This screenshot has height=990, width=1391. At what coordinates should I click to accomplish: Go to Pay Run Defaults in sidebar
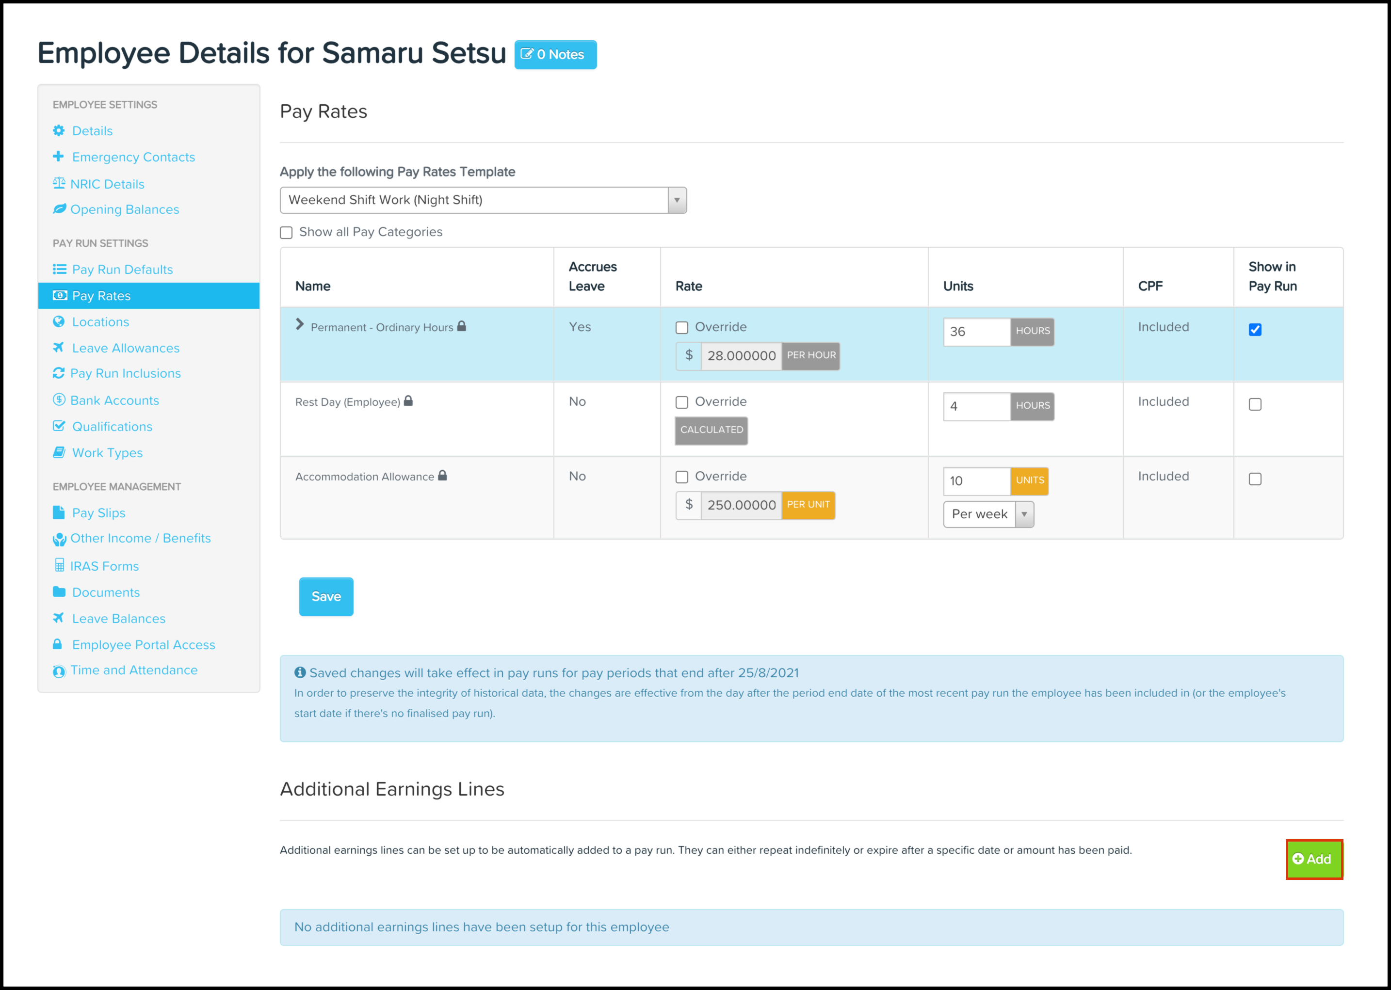tap(122, 270)
